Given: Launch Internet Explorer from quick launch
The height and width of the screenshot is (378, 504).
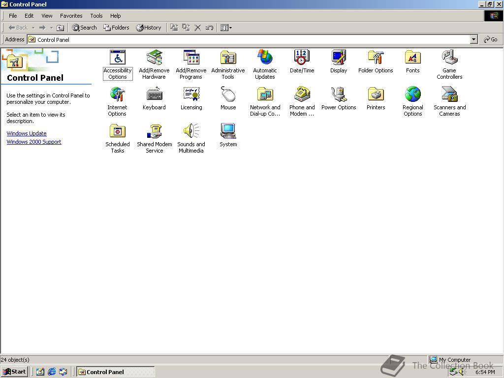Looking at the screenshot, I should pos(52,372).
